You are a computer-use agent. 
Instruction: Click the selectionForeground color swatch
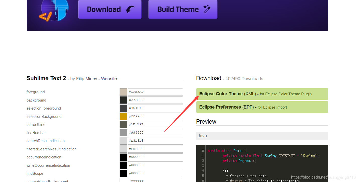point(123,108)
